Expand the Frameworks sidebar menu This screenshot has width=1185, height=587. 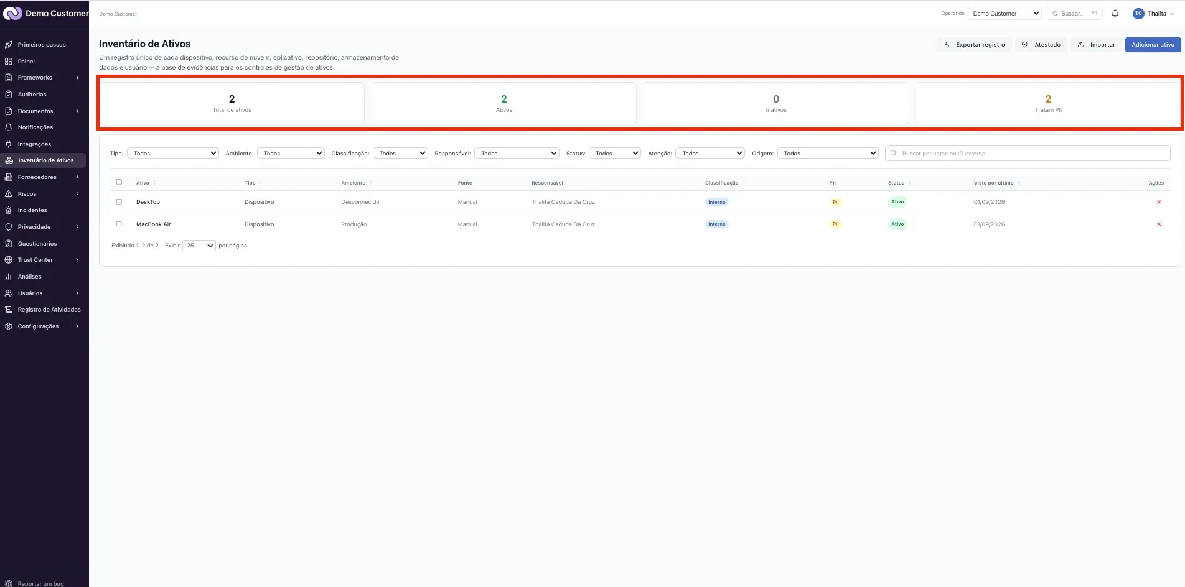pos(44,78)
